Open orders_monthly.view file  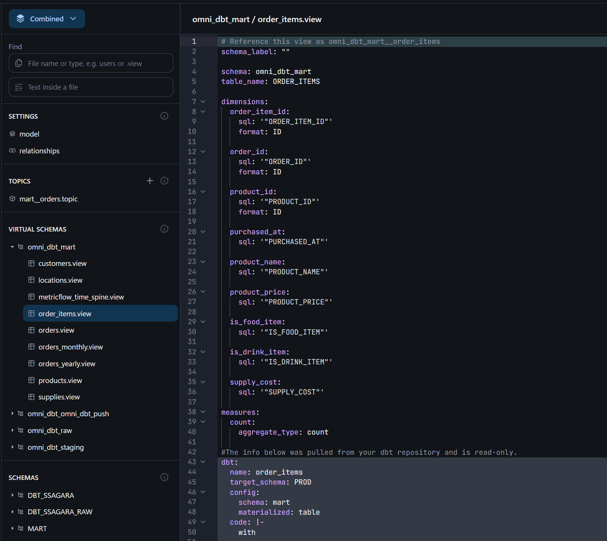(x=71, y=347)
